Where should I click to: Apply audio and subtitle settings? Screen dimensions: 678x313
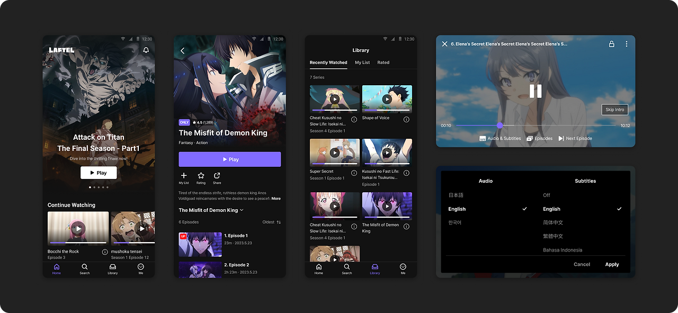[x=612, y=264]
